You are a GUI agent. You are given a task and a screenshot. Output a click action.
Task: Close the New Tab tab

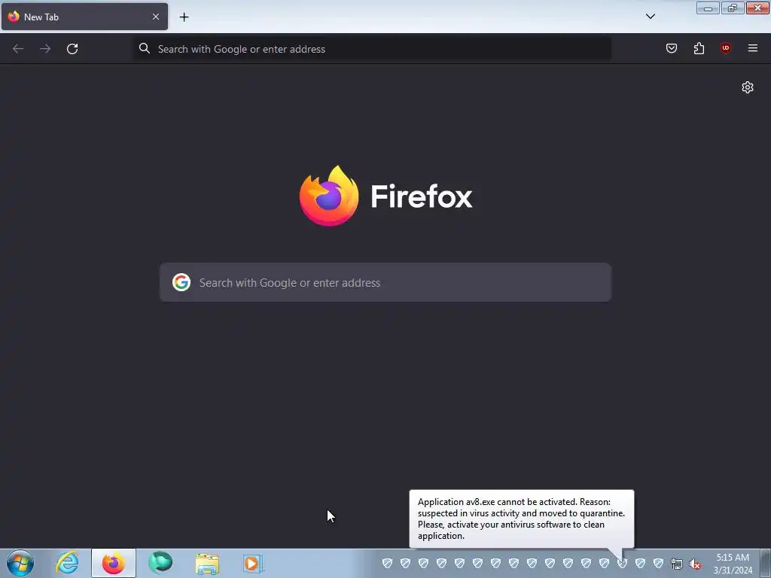click(156, 17)
